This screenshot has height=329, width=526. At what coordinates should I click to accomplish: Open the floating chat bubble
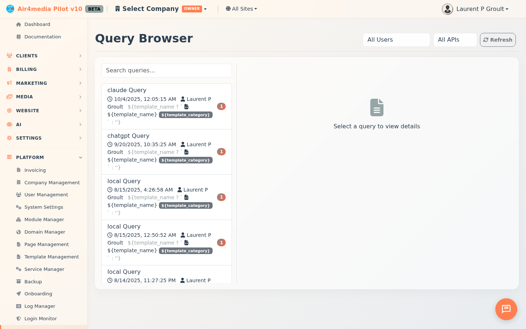(x=506, y=309)
